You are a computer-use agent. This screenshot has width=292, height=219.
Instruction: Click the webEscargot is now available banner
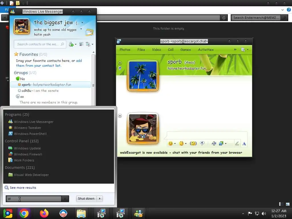click(x=181, y=153)
